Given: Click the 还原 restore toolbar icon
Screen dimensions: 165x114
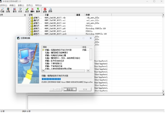Looking at the screenshot, I should [20, 10].
